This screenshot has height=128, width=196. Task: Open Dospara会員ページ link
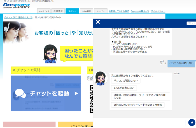140,11
